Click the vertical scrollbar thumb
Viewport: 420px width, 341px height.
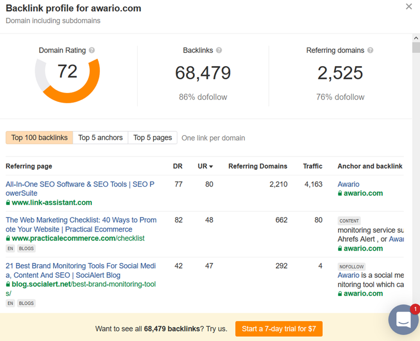416,47
